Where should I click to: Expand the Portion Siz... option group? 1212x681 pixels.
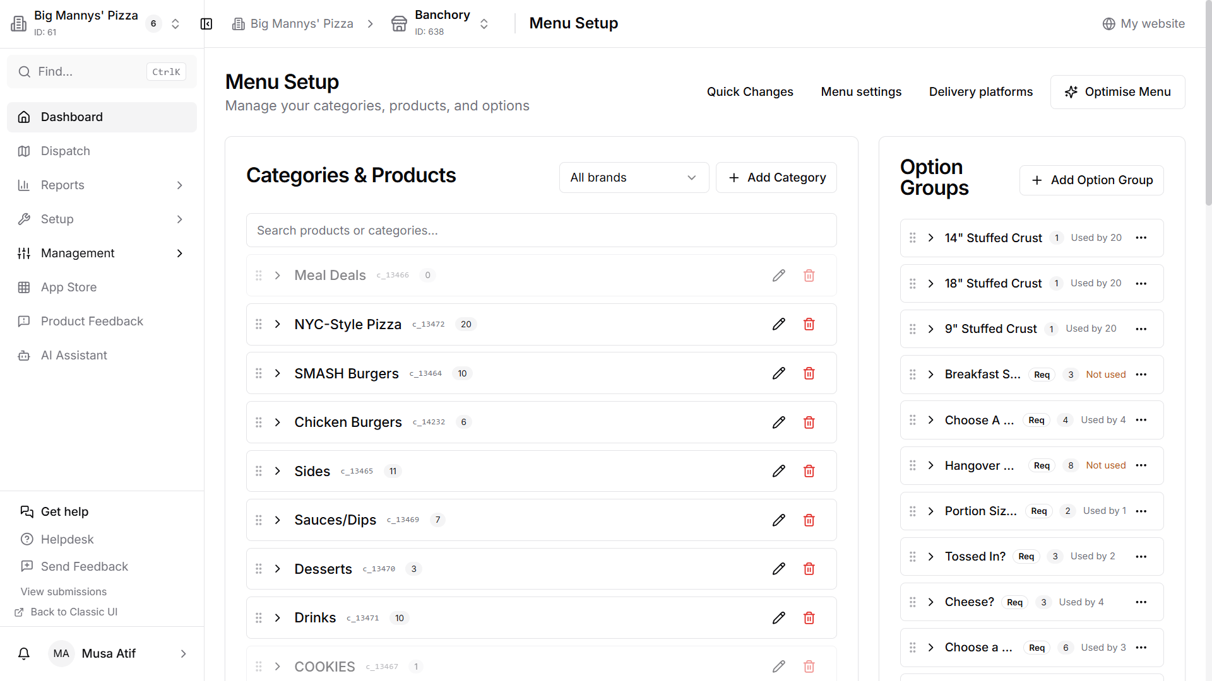click(x=931, y=511)
